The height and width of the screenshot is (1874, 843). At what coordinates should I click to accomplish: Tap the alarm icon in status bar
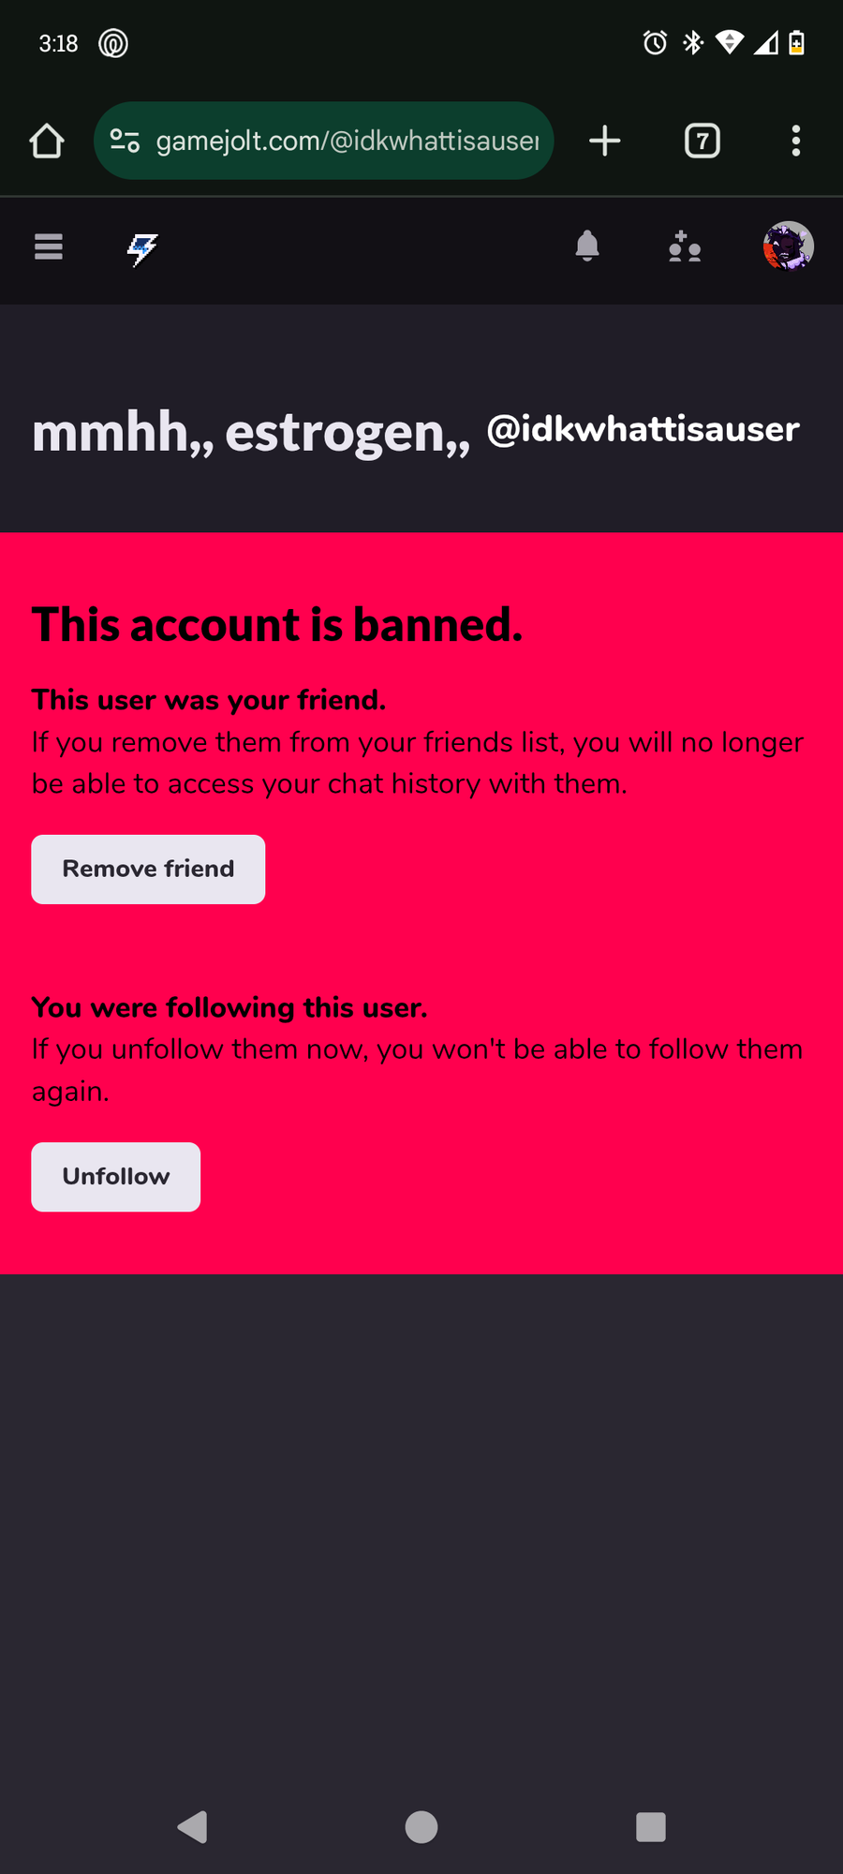(x=655, y=43)
